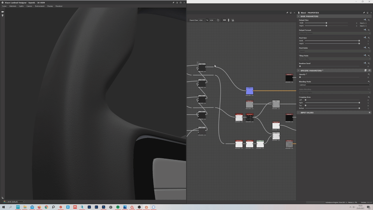This screenshot has width=373, height=210.
Task: Select the black-and-white noise node
Action: 249,117
